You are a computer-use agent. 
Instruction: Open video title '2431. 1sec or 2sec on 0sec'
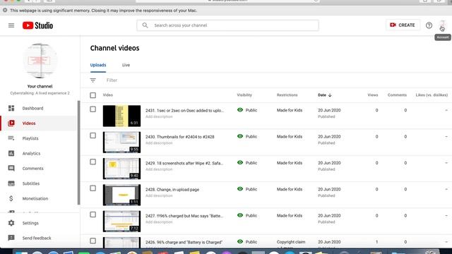click(x=184, y=111)
